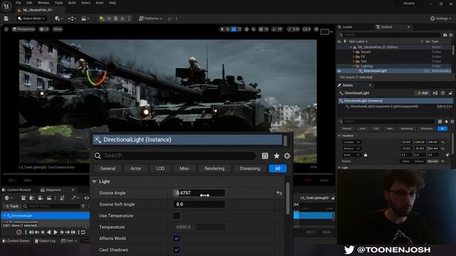
Task: Open the Help menu
Action: coord(113,3)
